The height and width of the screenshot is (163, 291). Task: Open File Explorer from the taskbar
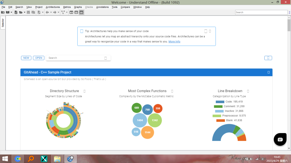(57, 159)
